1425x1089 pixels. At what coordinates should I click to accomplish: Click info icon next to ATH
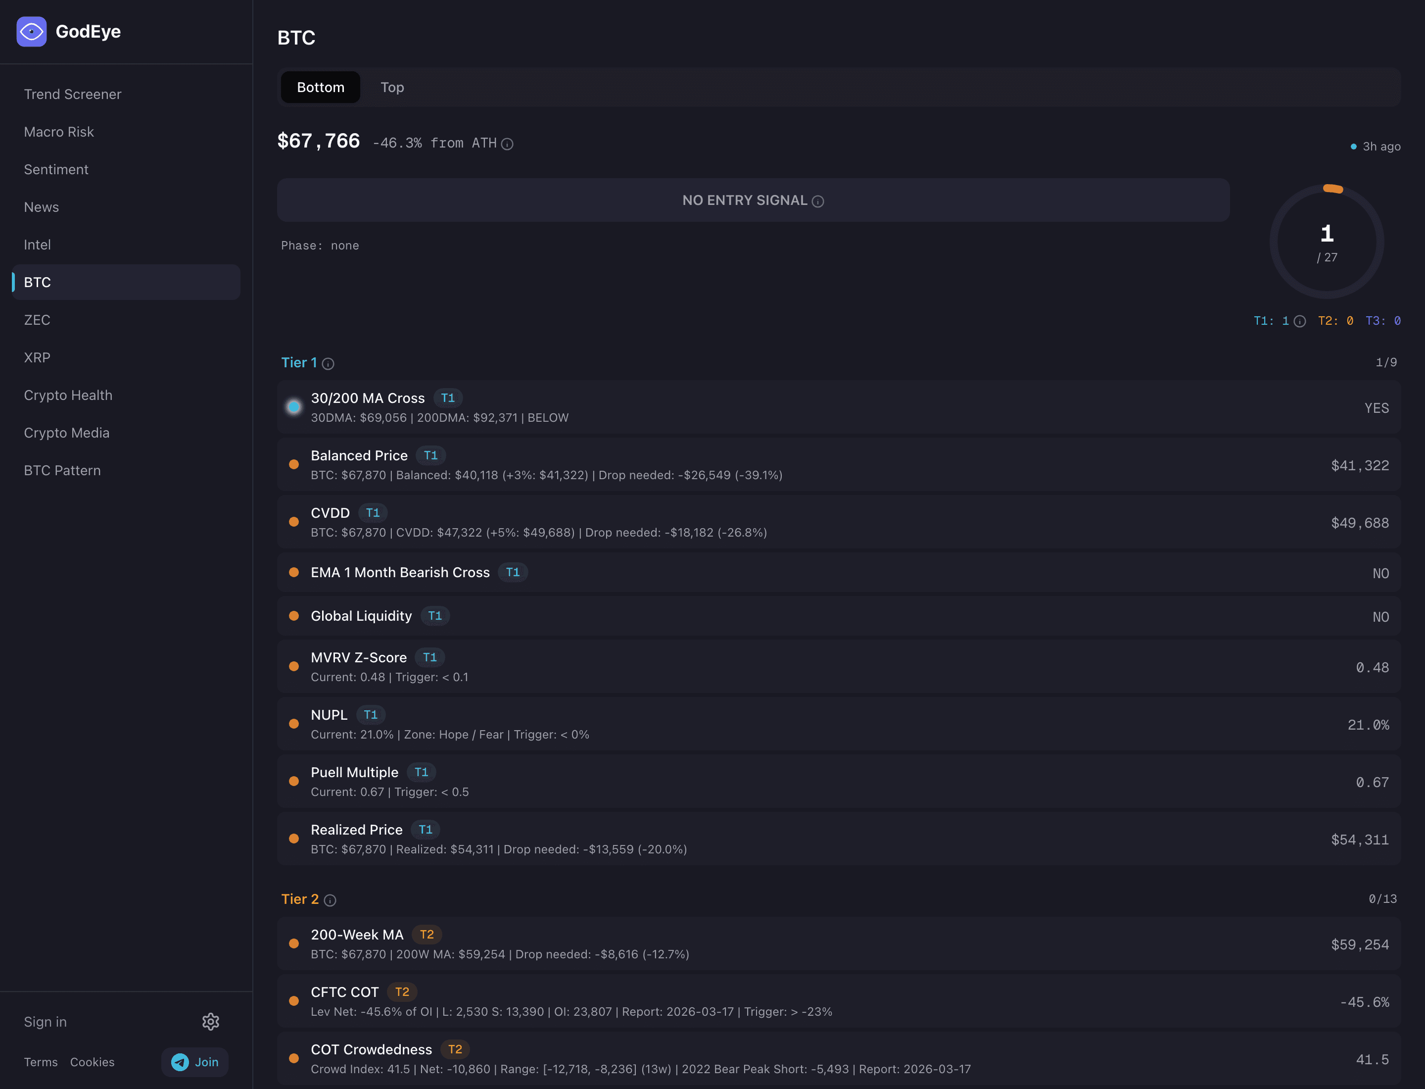(x=507, y=144)
